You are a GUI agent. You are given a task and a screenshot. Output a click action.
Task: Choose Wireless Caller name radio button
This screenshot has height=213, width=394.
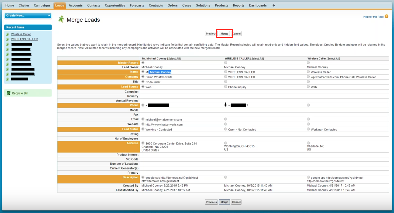[x=308, y=72]
